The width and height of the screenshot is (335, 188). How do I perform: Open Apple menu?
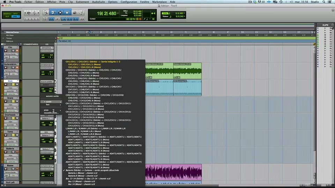point(5,2)
